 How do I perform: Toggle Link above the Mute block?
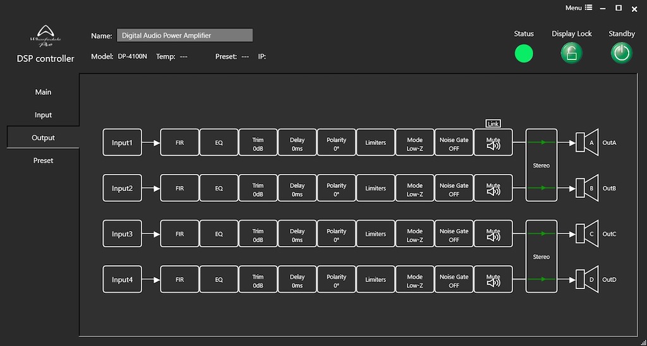click(493, 124)
